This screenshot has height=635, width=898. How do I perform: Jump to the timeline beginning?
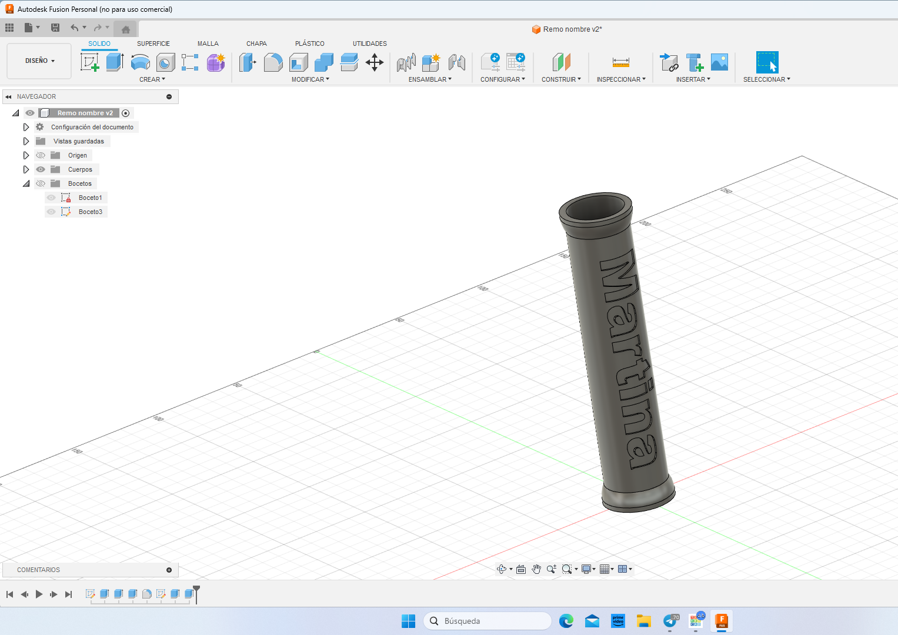[9, 594]
